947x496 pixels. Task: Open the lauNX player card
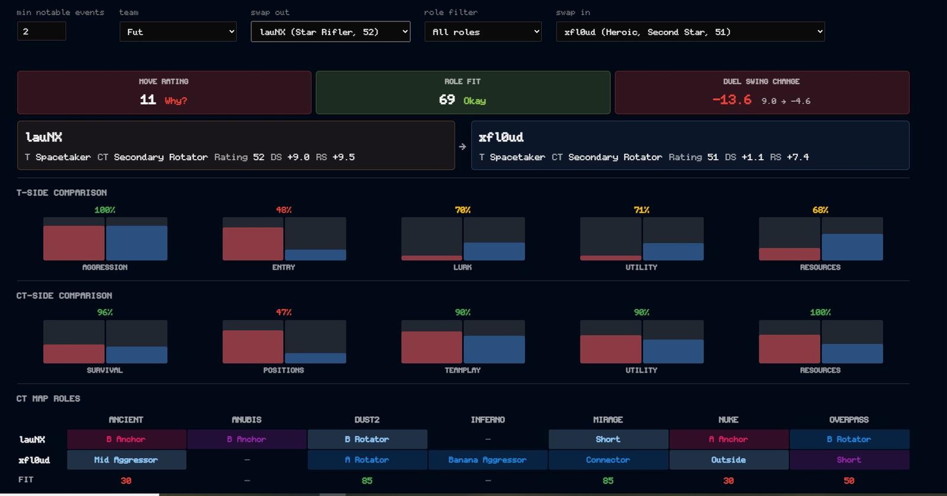coord(236,146)
